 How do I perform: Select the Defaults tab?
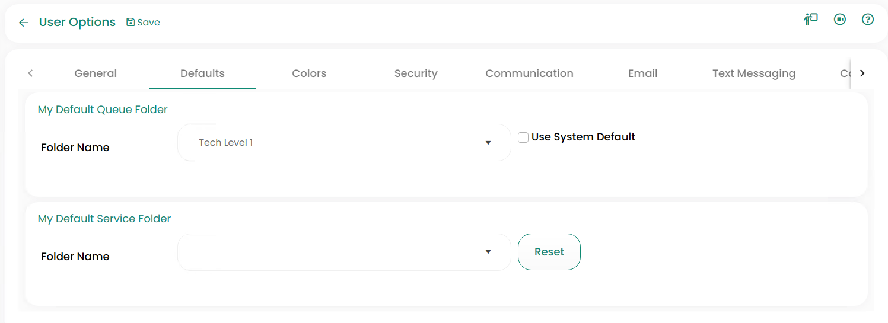pyautogui.click(x=202, y=73)
